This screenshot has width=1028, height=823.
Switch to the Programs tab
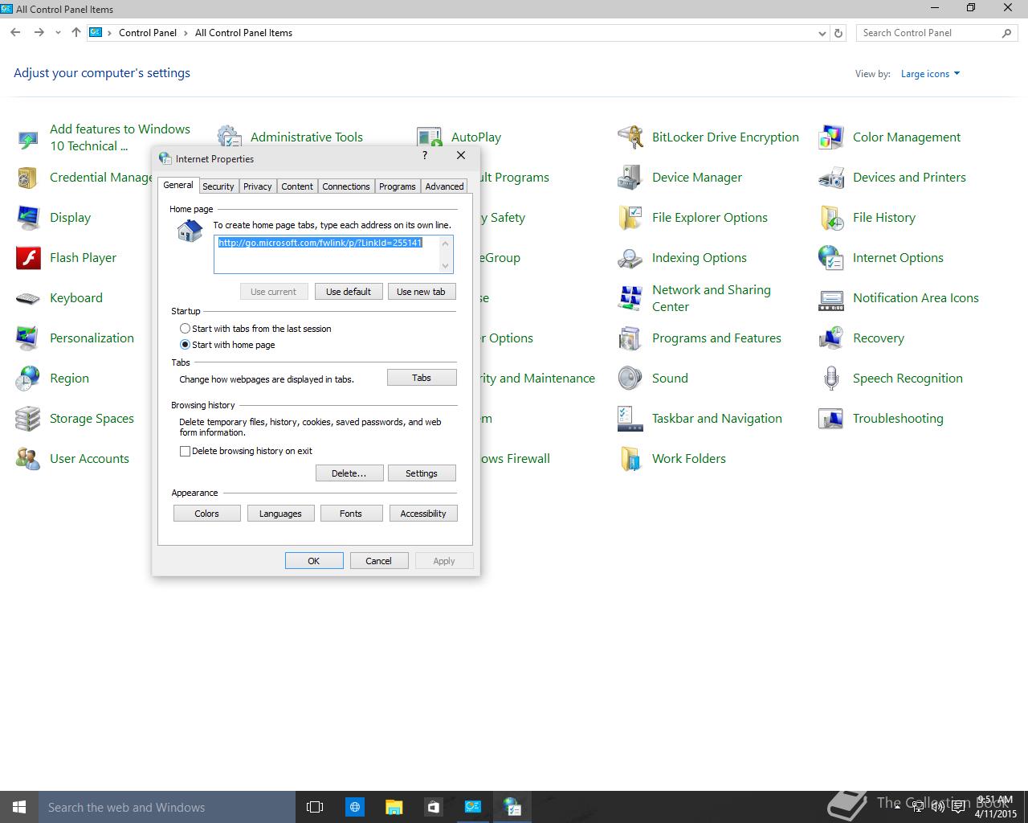[398, 186]
